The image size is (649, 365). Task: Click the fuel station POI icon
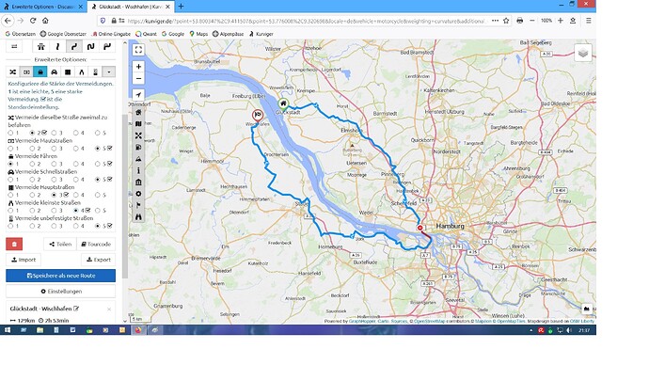[138, 148]
